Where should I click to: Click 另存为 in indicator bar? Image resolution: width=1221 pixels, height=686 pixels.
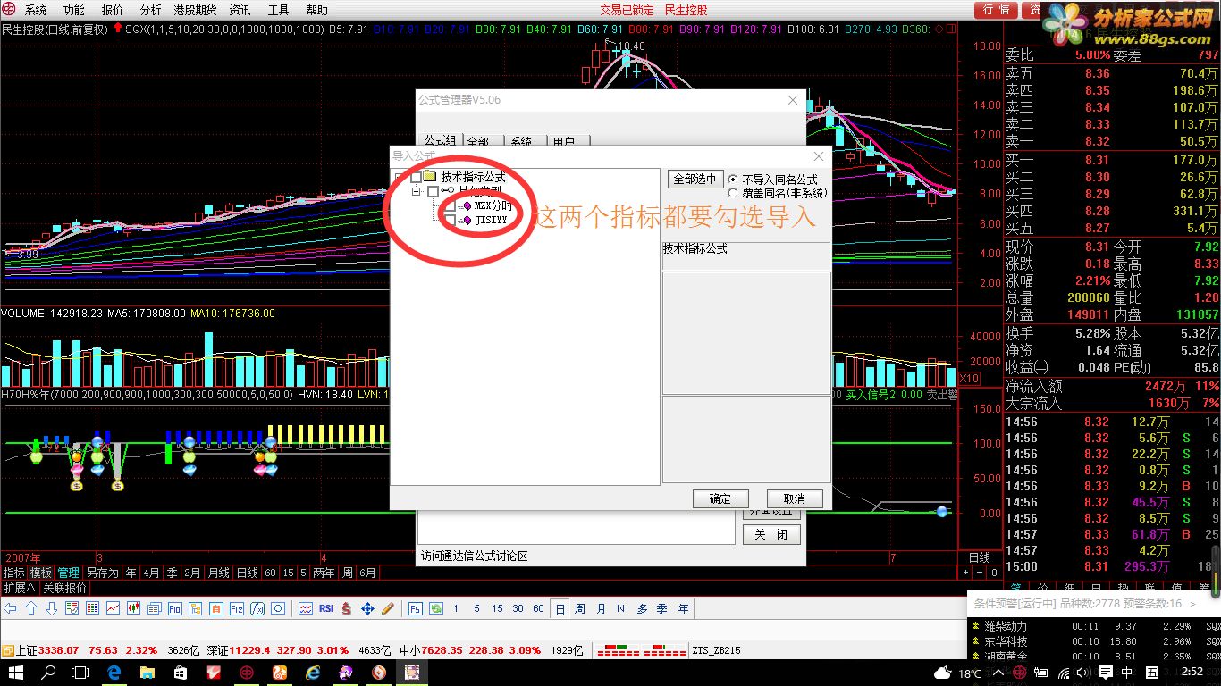(x=102, y=573)
